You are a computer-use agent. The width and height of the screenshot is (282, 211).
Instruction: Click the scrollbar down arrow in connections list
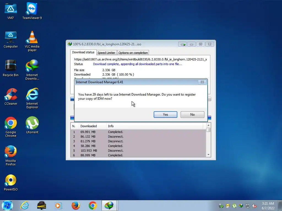tap(208, 155)
